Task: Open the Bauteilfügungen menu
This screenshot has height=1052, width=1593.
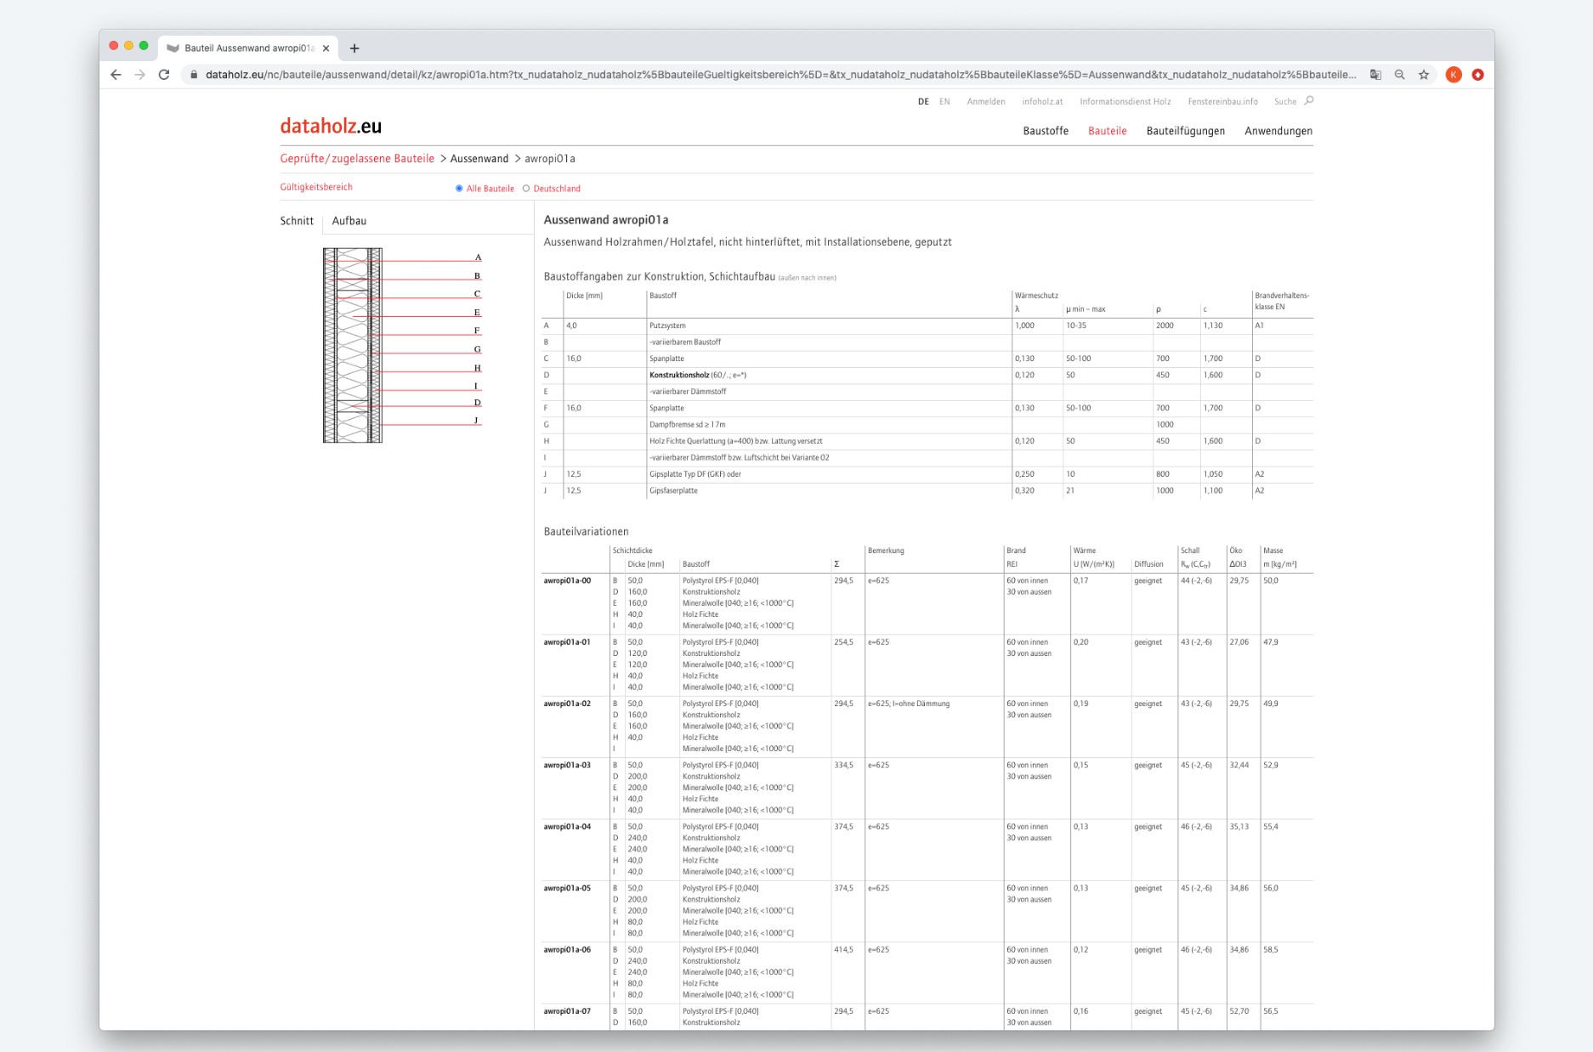Action: (1185, 131)
